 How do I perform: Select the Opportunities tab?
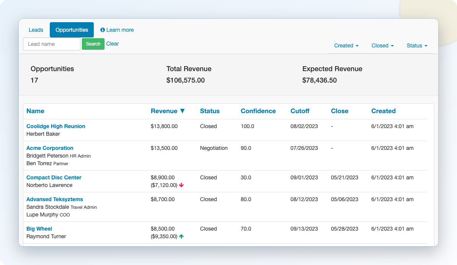[x=72, y=30]
